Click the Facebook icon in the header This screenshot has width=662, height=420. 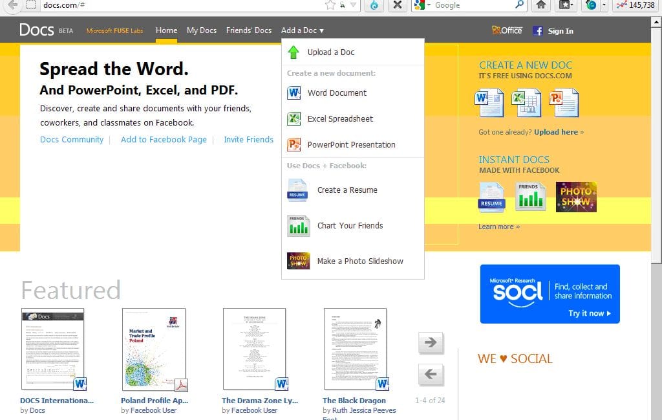[x=537, y=31]
